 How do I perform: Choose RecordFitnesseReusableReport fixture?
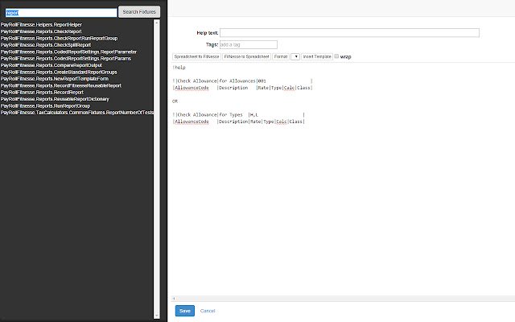tap(61, 85)
